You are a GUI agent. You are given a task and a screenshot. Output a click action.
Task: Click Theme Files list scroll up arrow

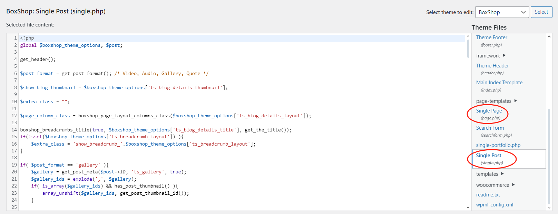click(x=549, y=36)
